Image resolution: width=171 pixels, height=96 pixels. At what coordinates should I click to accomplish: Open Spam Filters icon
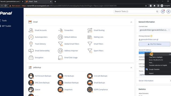(x=90, y=51)
